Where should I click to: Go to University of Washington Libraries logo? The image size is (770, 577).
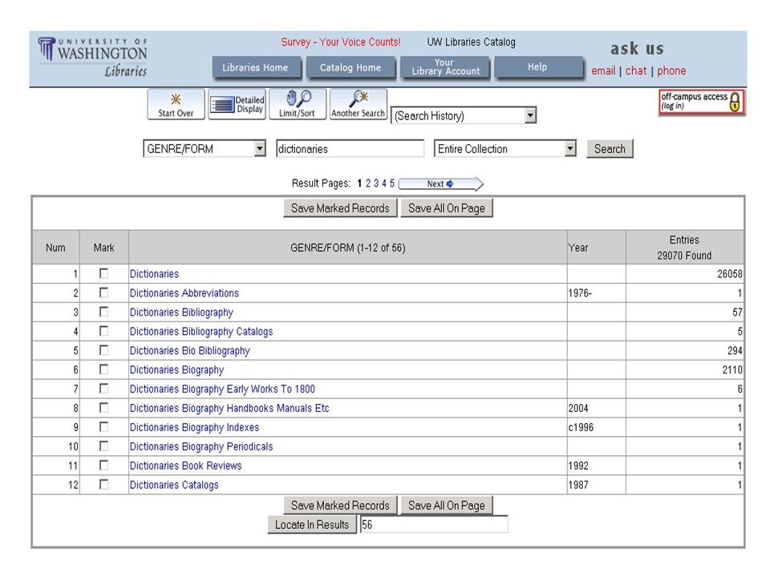click(x=93, y=58)
